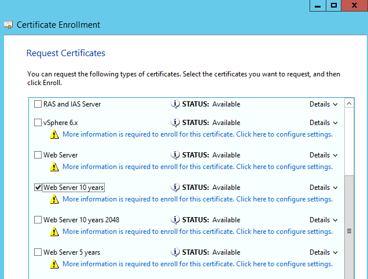
Task: Click the certificate list scrollbar thumb
Action: pyautogui.click(x=349, y=229)
